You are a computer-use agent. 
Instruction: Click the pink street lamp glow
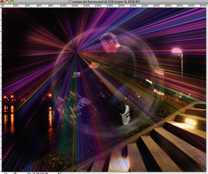click(177, 51)
